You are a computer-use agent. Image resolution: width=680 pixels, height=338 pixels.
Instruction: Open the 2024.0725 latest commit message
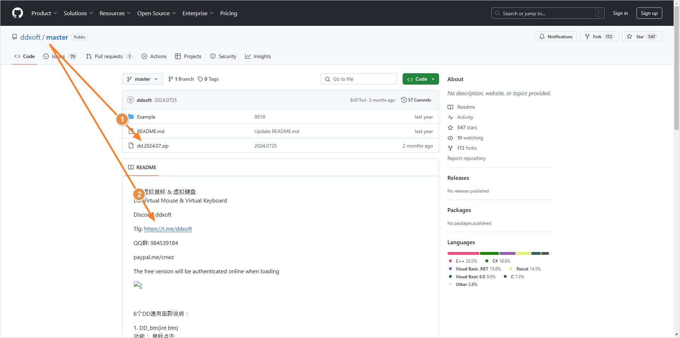pos(166,100)
